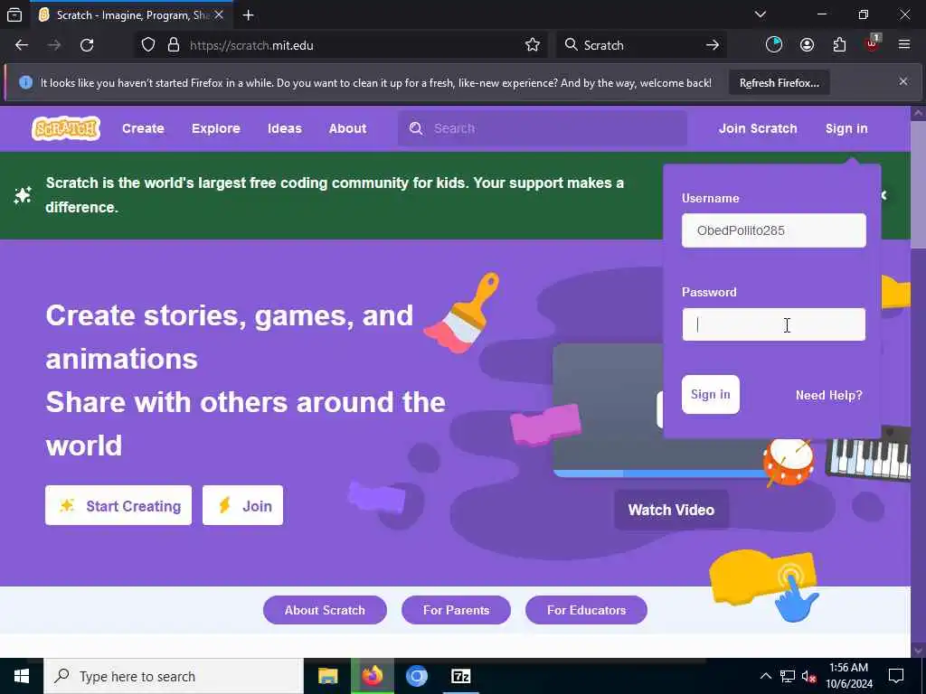
Task: Close the Scratch browser tab
Action: coord(219,15)
